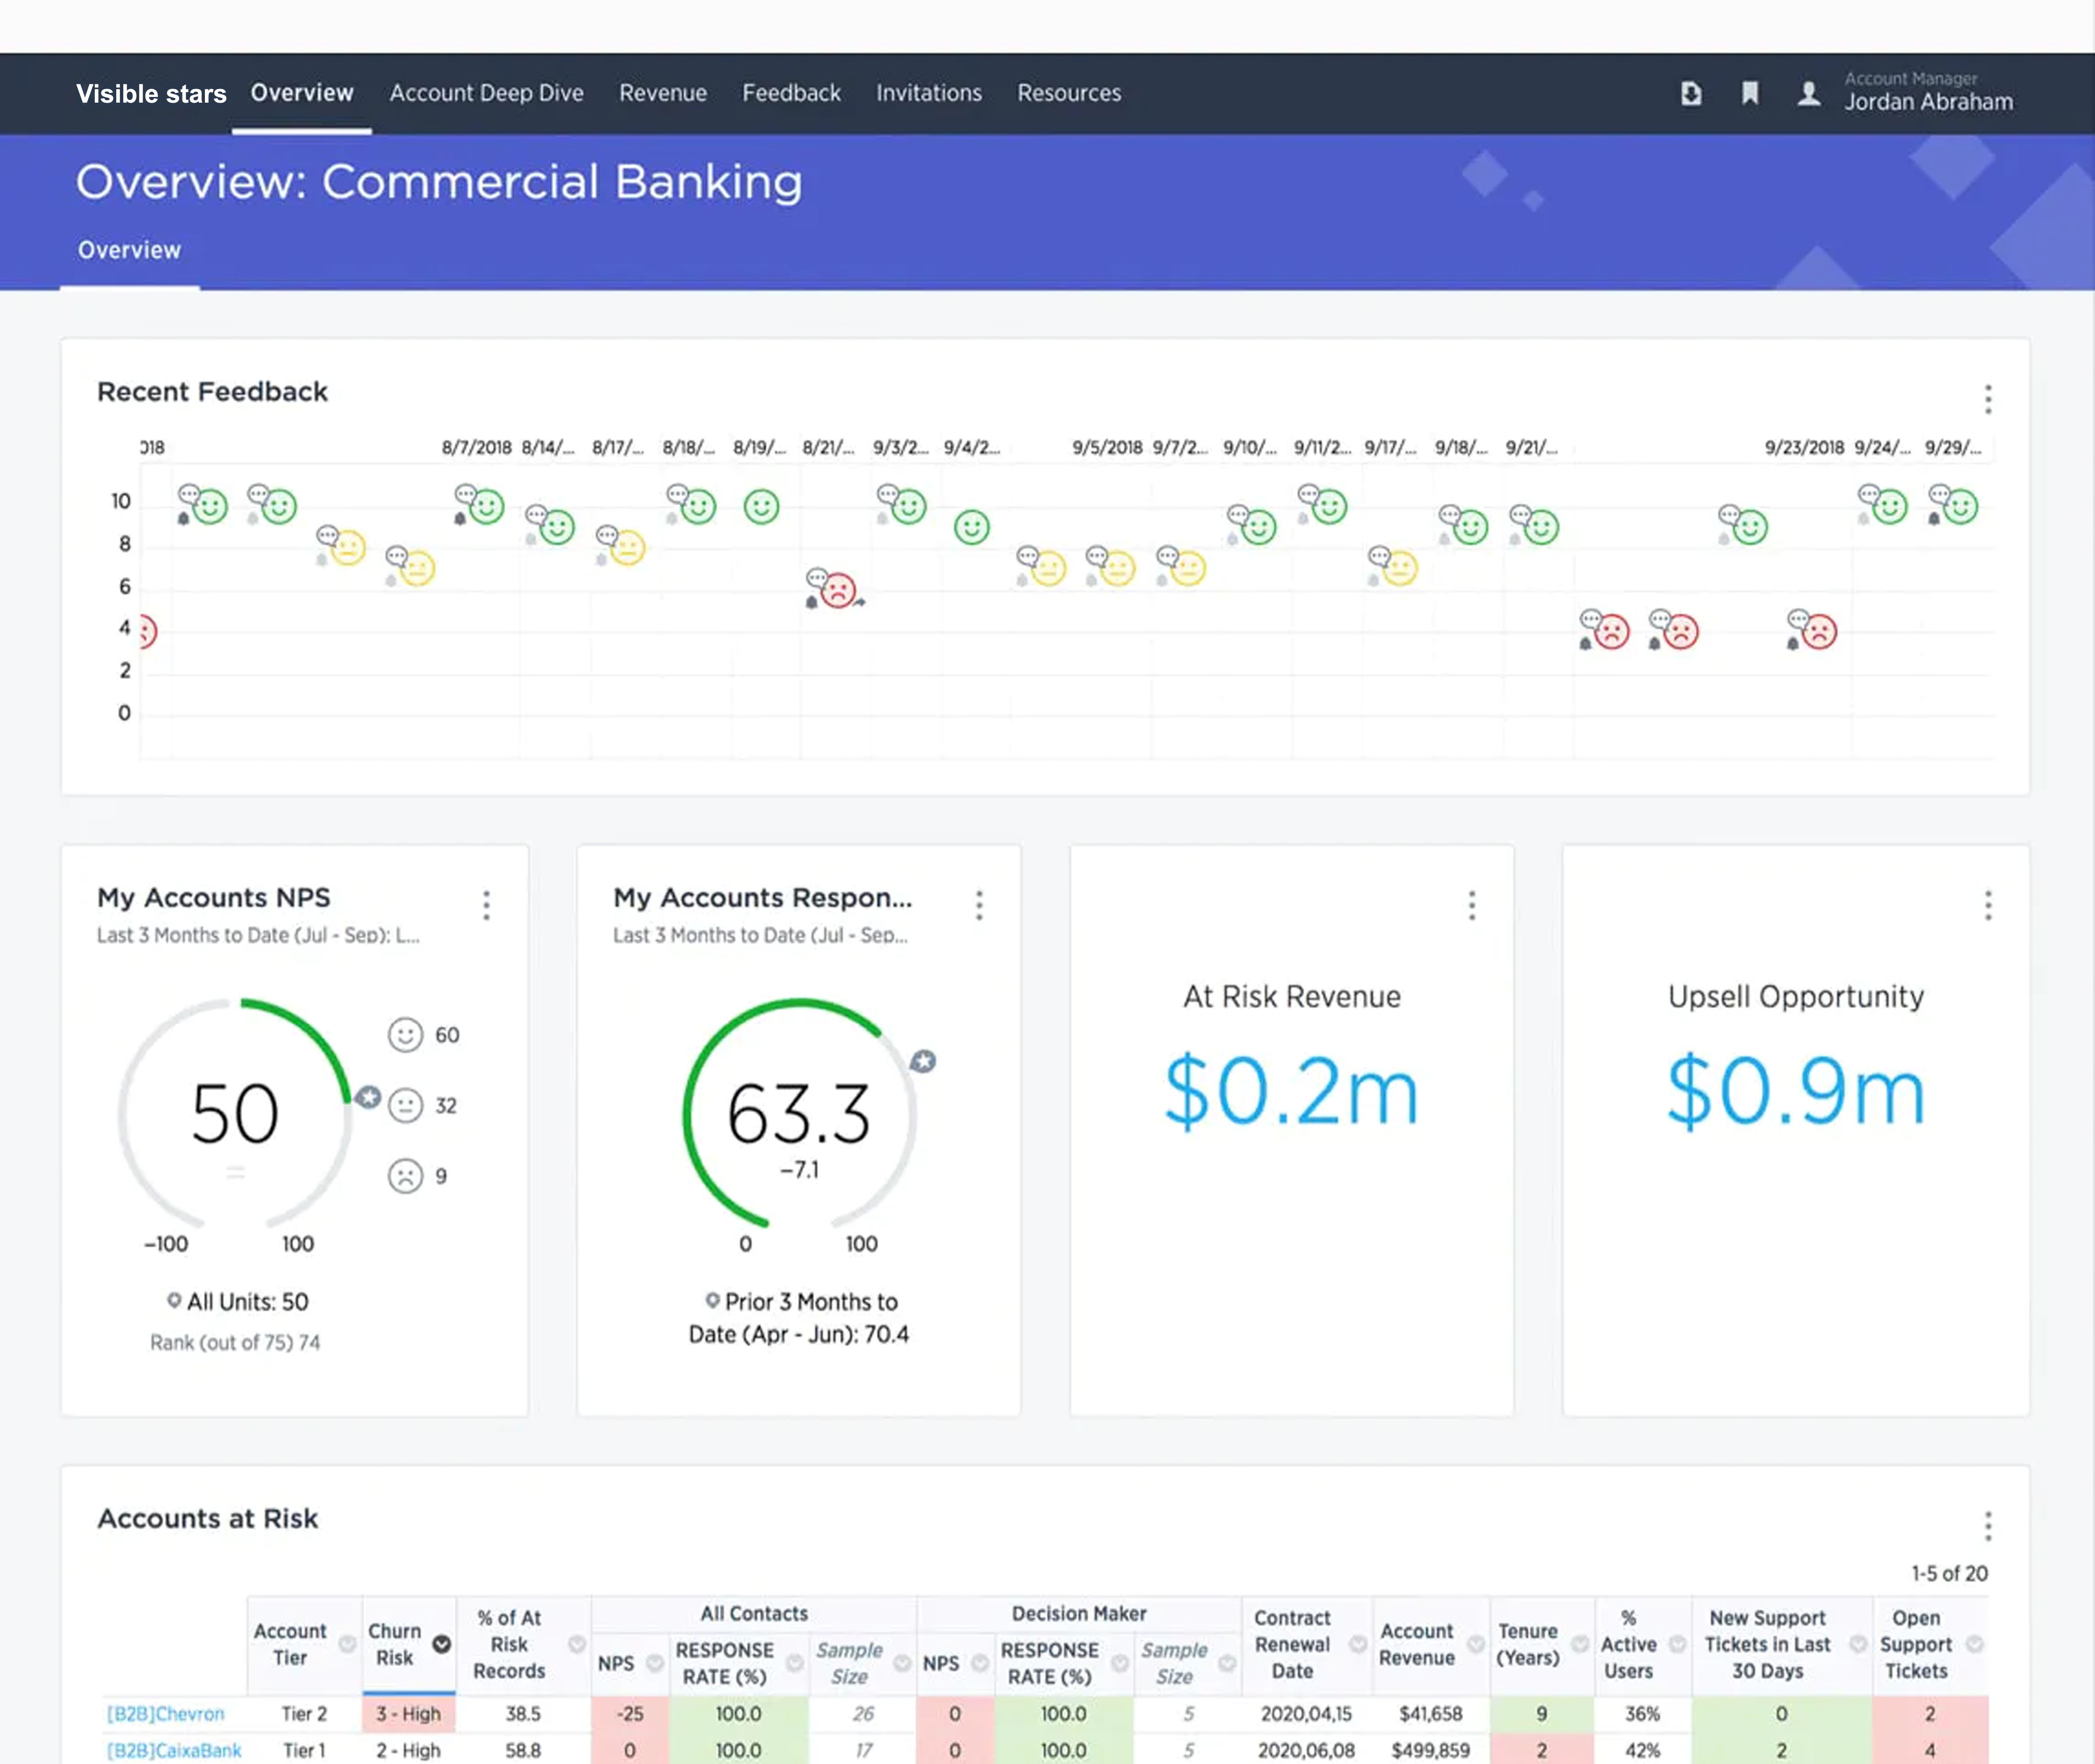Screen dimensions: 2095x1764
Task: Open My Accounts NPS widget menu
Action: 486,905
